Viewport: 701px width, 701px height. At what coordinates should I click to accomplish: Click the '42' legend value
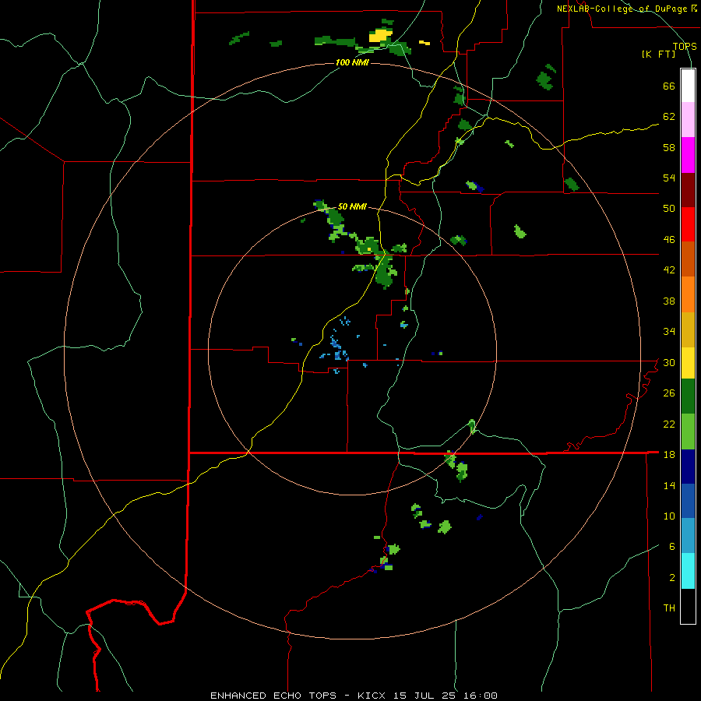[x=669, y=270]
